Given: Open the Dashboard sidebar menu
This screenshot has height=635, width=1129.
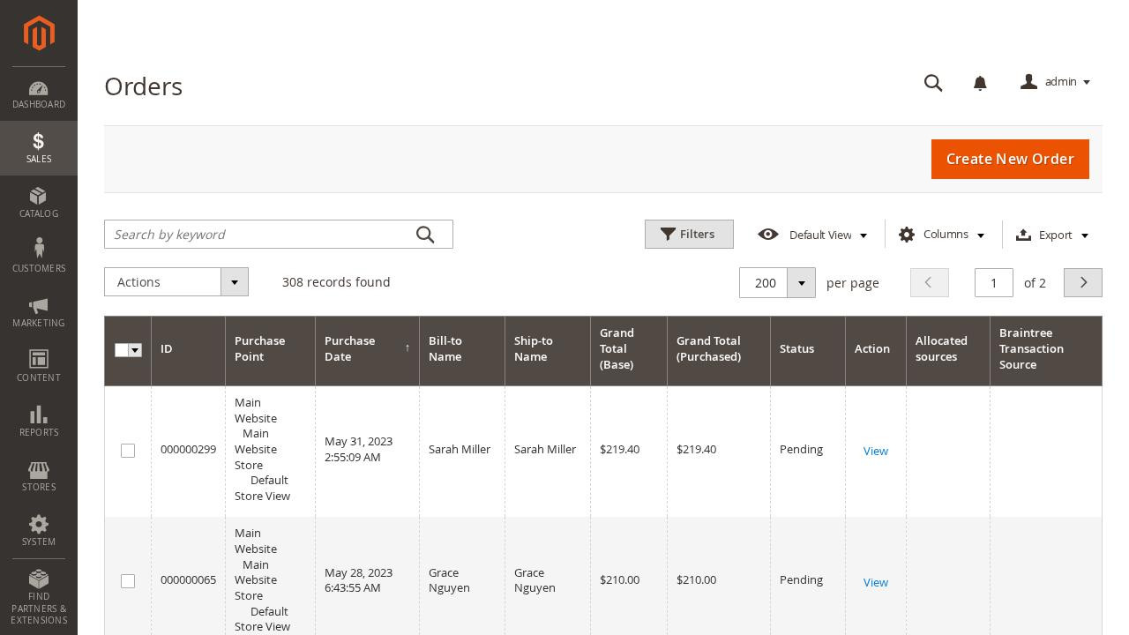Looking at the screenshot, I should tap(39, 94).
